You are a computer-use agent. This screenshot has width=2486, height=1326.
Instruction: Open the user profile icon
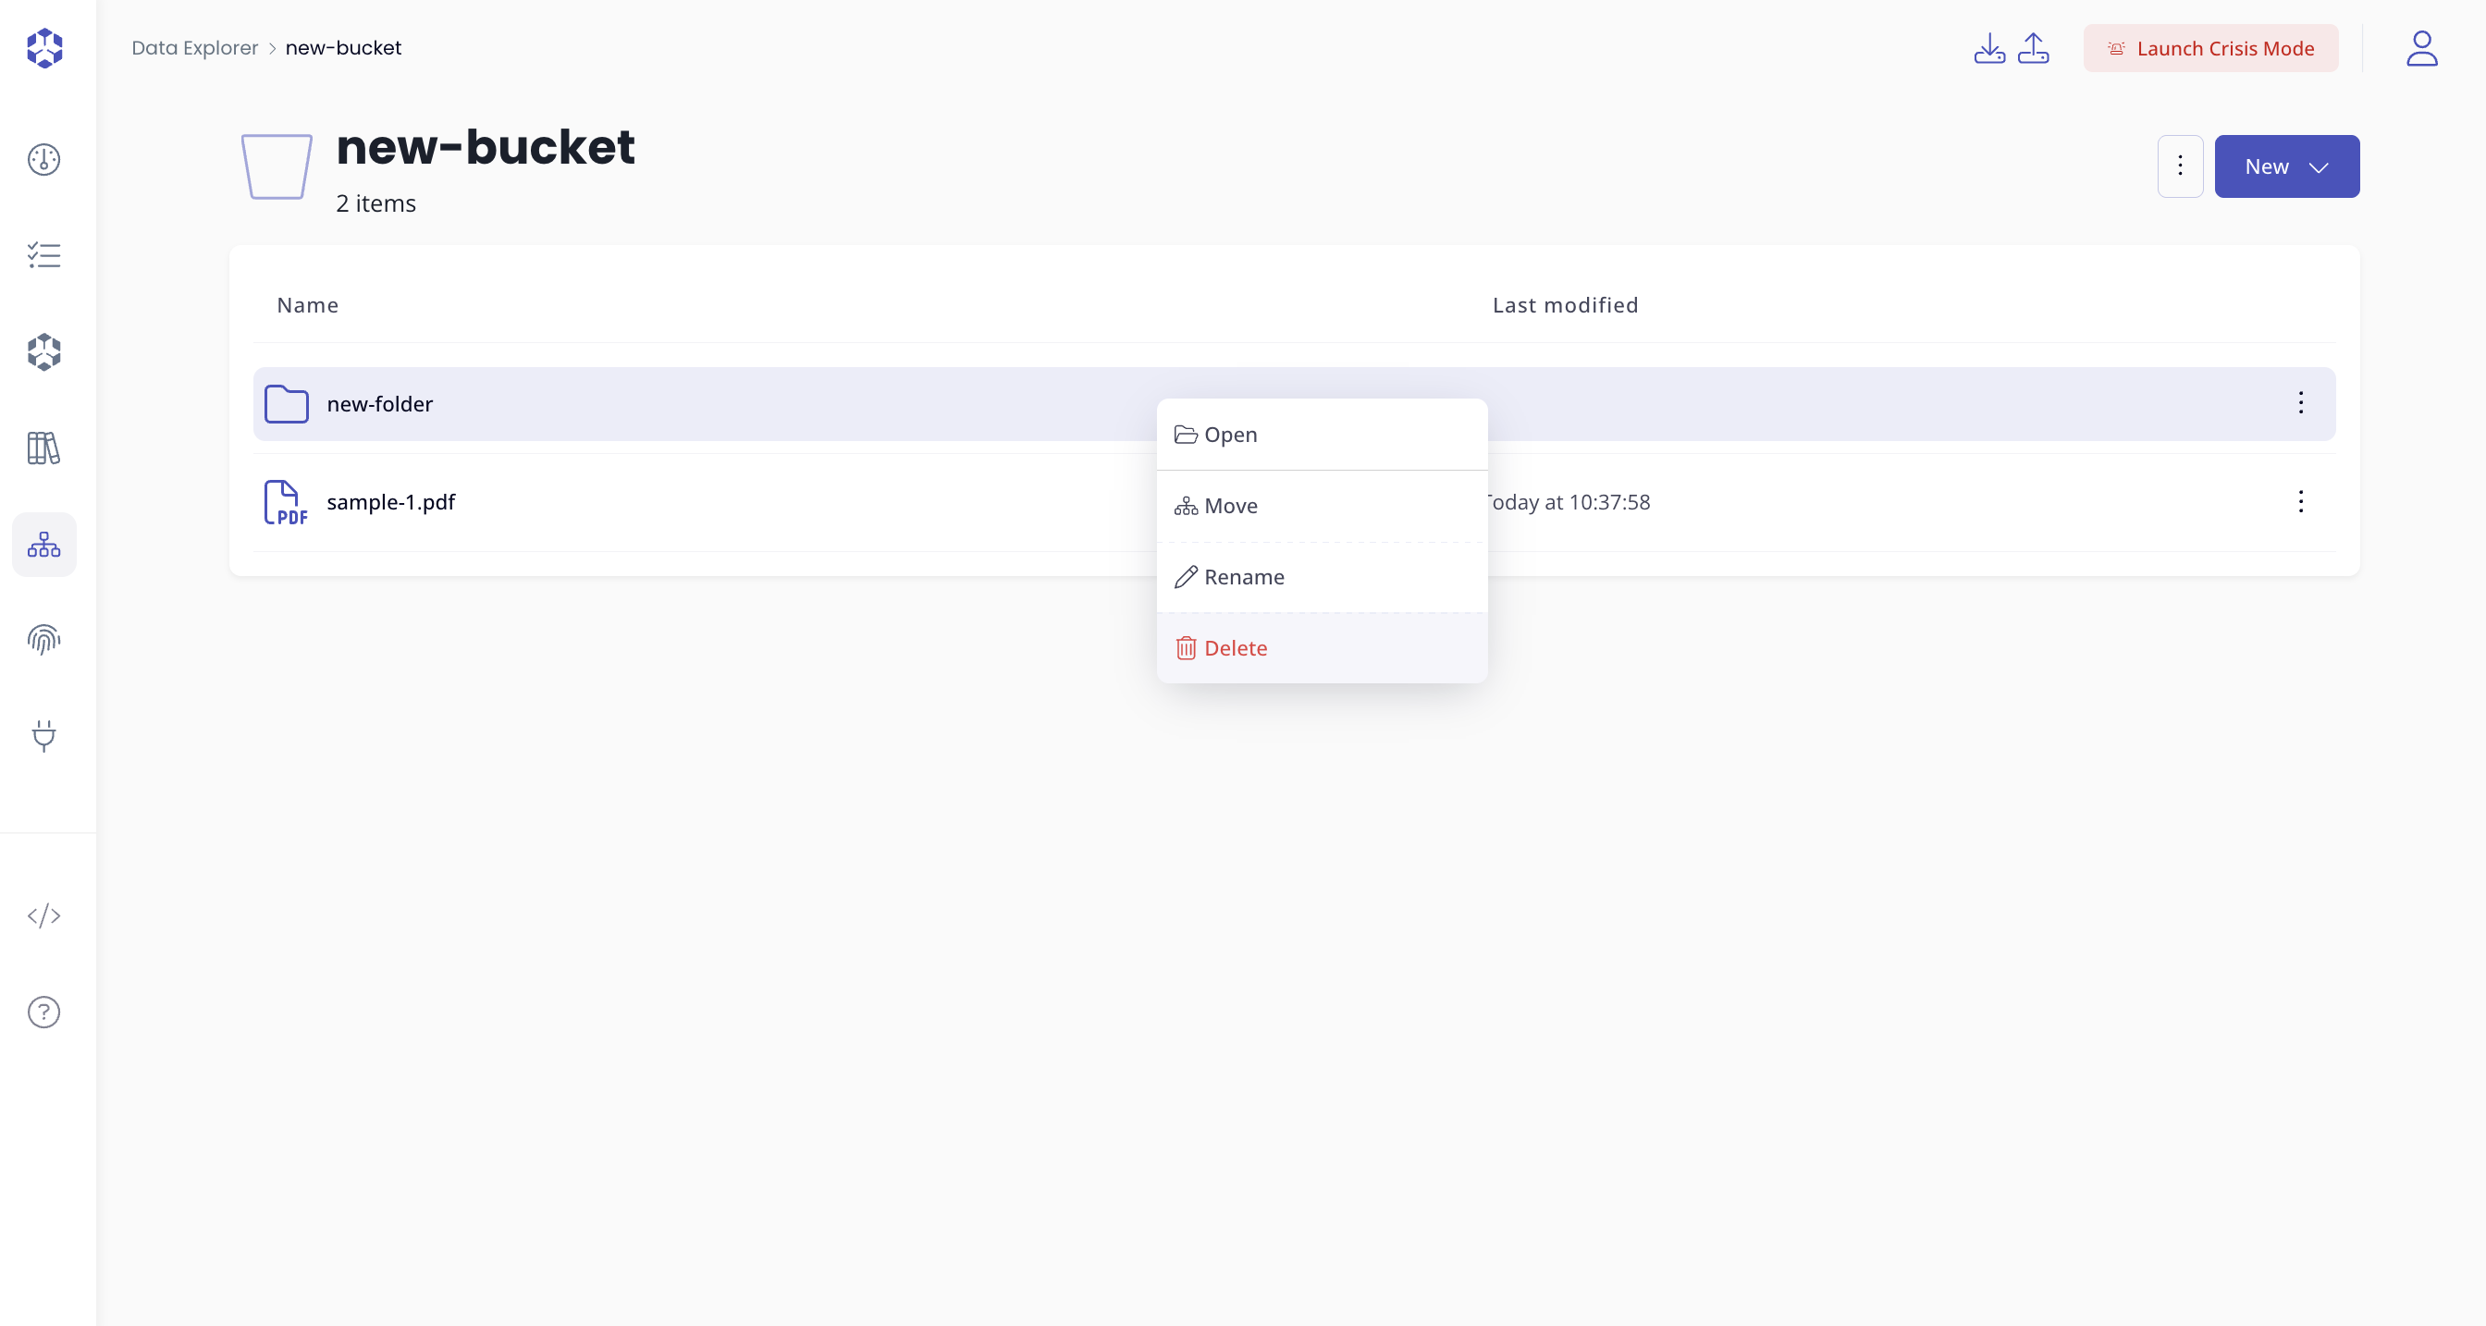tap(2421, 48)
